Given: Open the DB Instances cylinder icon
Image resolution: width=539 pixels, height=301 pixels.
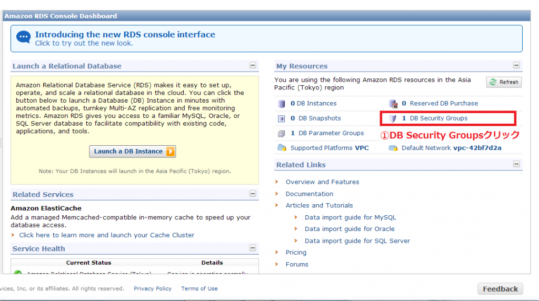Looking at the screenshot, I should 282,104.
